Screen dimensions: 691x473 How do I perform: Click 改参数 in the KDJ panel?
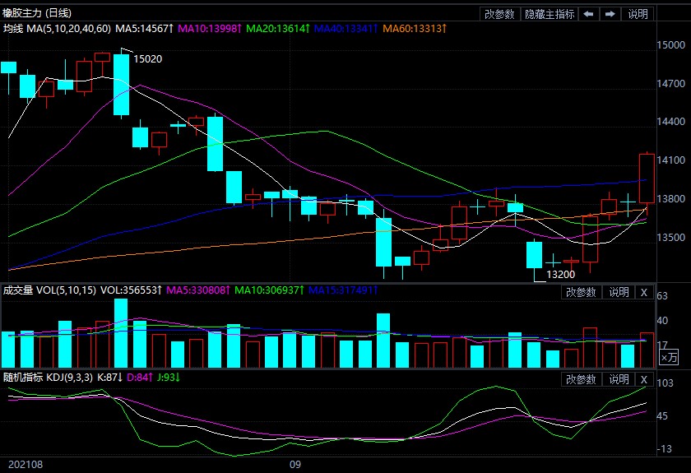coord(581,379)
